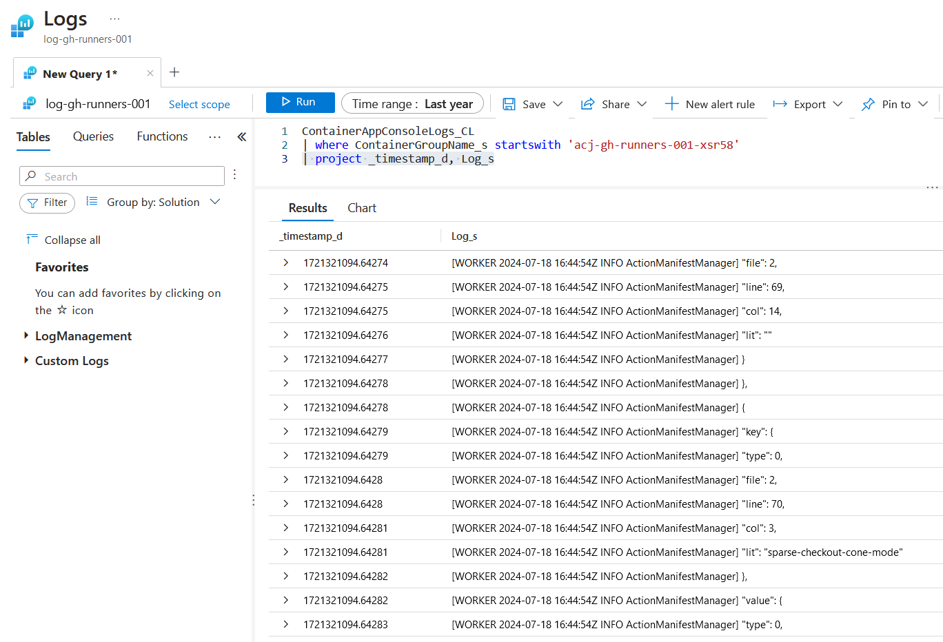Click the pane splitter handle dots

[x=253, y=500]
